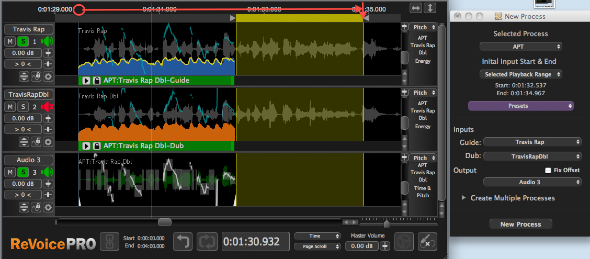Click the settings gear on Travis Rap track

[48, 76]
